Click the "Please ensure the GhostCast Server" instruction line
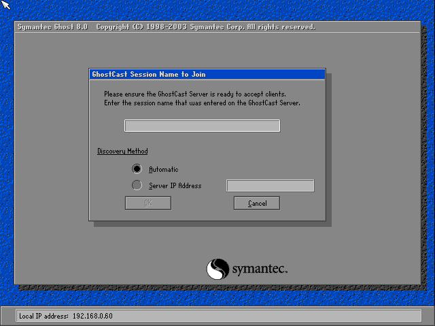435x326 pixels. click(x=195, y=94)
